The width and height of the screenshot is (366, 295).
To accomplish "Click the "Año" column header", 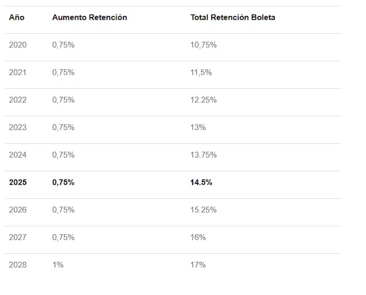I will tap(17, 17).
